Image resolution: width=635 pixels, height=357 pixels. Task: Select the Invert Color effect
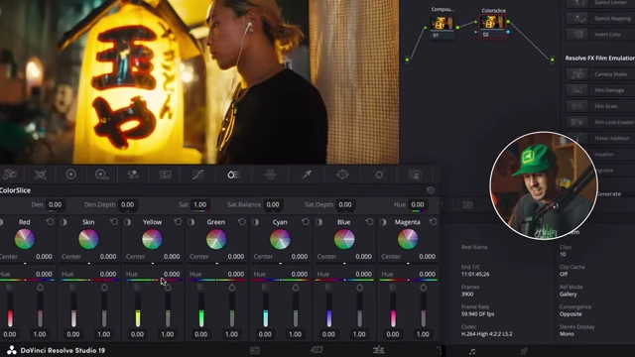pyautogui.click(x=601, y=35)
